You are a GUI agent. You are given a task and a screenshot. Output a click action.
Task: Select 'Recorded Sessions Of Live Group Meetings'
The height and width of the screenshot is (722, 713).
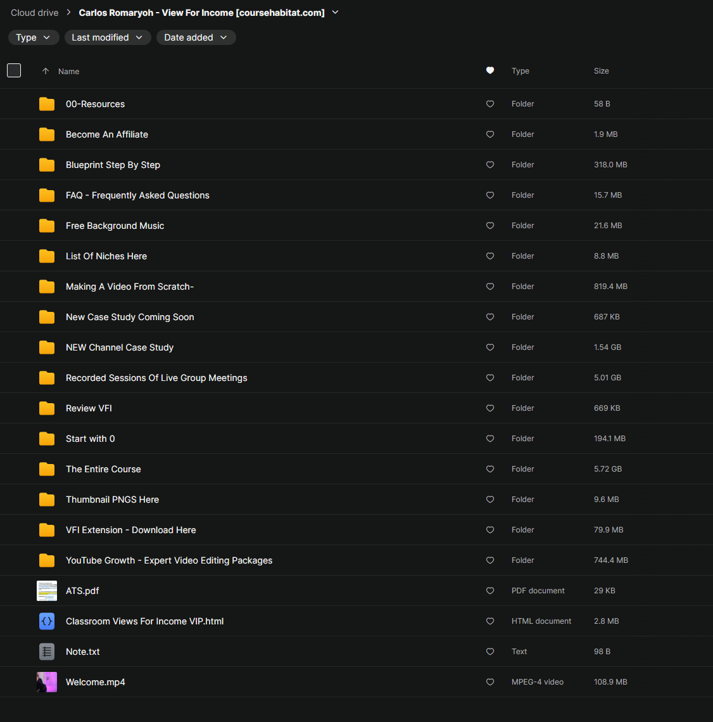click(156, 378)
